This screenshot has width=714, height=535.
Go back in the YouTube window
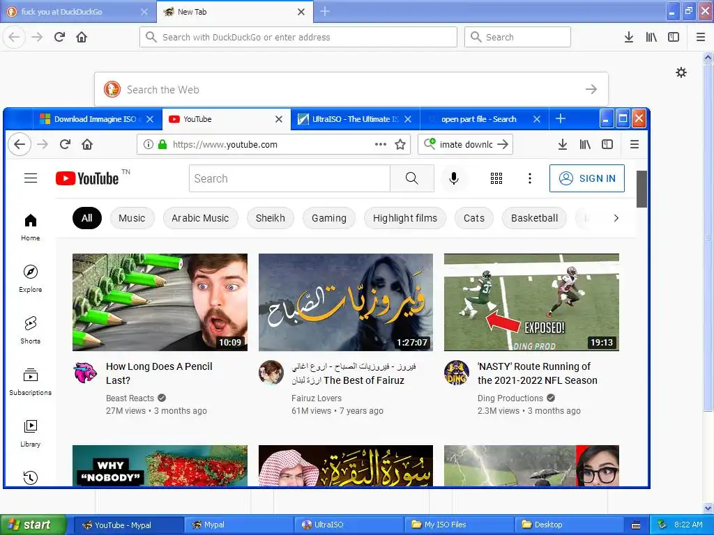click(20, 145)
